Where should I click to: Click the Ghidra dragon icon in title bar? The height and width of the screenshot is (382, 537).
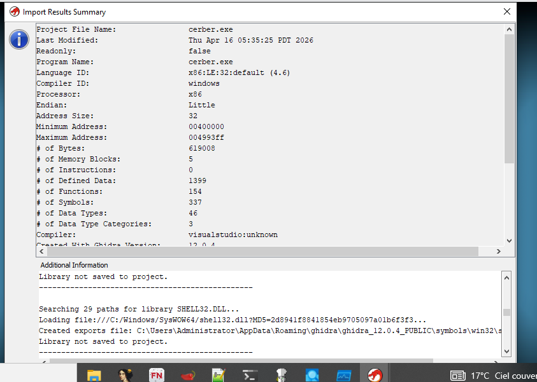pyautogui.click(x=15, y=11)
